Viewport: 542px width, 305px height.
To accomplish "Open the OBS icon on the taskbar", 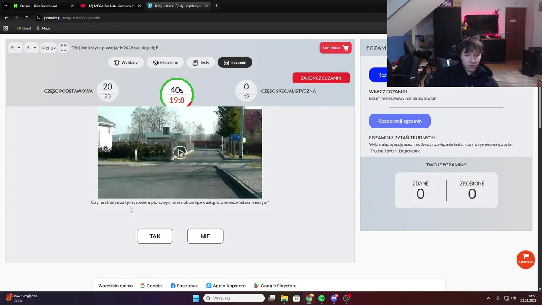I will click(x=346, y=298).
